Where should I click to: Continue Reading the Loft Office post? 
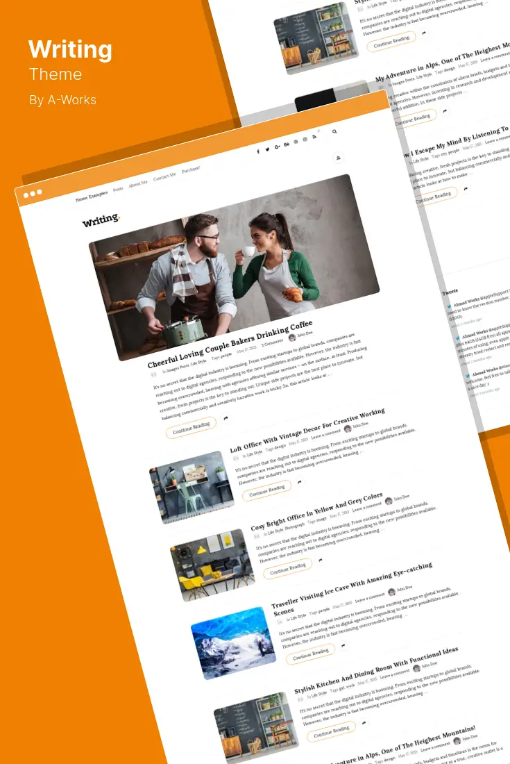pyautogui.click(x=266, y=490)
